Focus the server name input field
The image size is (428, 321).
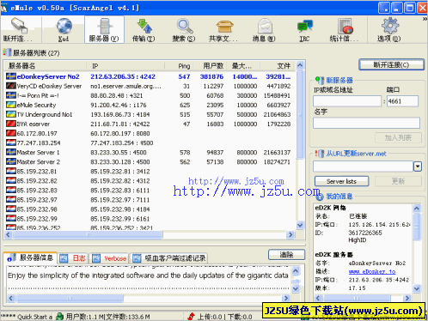tap(366, 123)
